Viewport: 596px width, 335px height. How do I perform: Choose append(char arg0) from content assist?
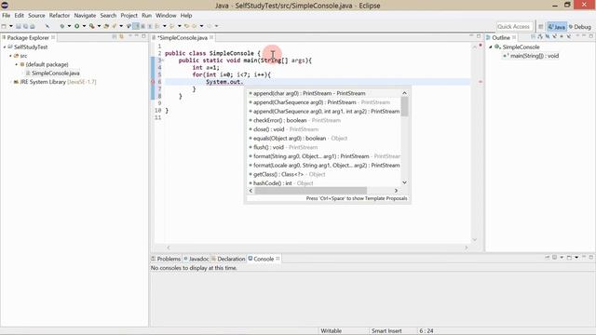324,93
